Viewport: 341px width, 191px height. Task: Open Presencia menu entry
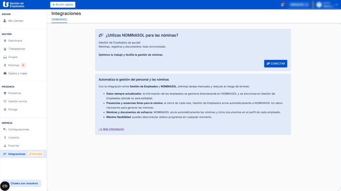coord(15,93)
